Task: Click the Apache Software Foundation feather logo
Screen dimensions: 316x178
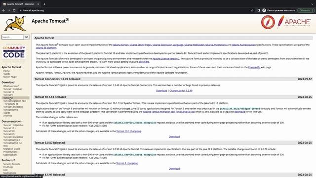Action: click(294, 22)
